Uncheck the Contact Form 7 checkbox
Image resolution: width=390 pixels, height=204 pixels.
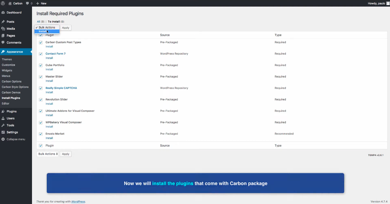pos(40,54)
